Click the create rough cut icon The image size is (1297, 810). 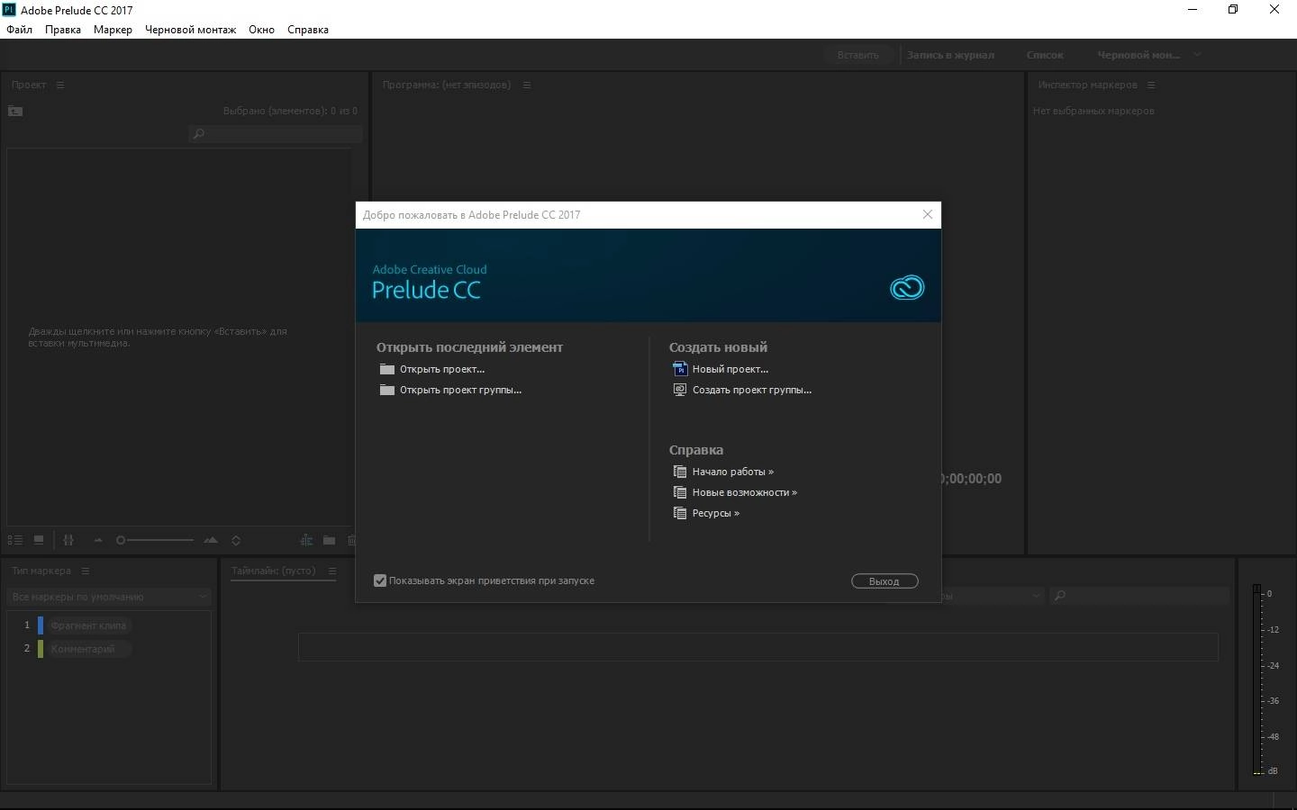coord(306,540)
